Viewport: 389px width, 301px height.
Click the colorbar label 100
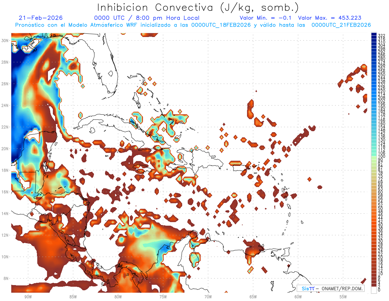pos(382,156)
